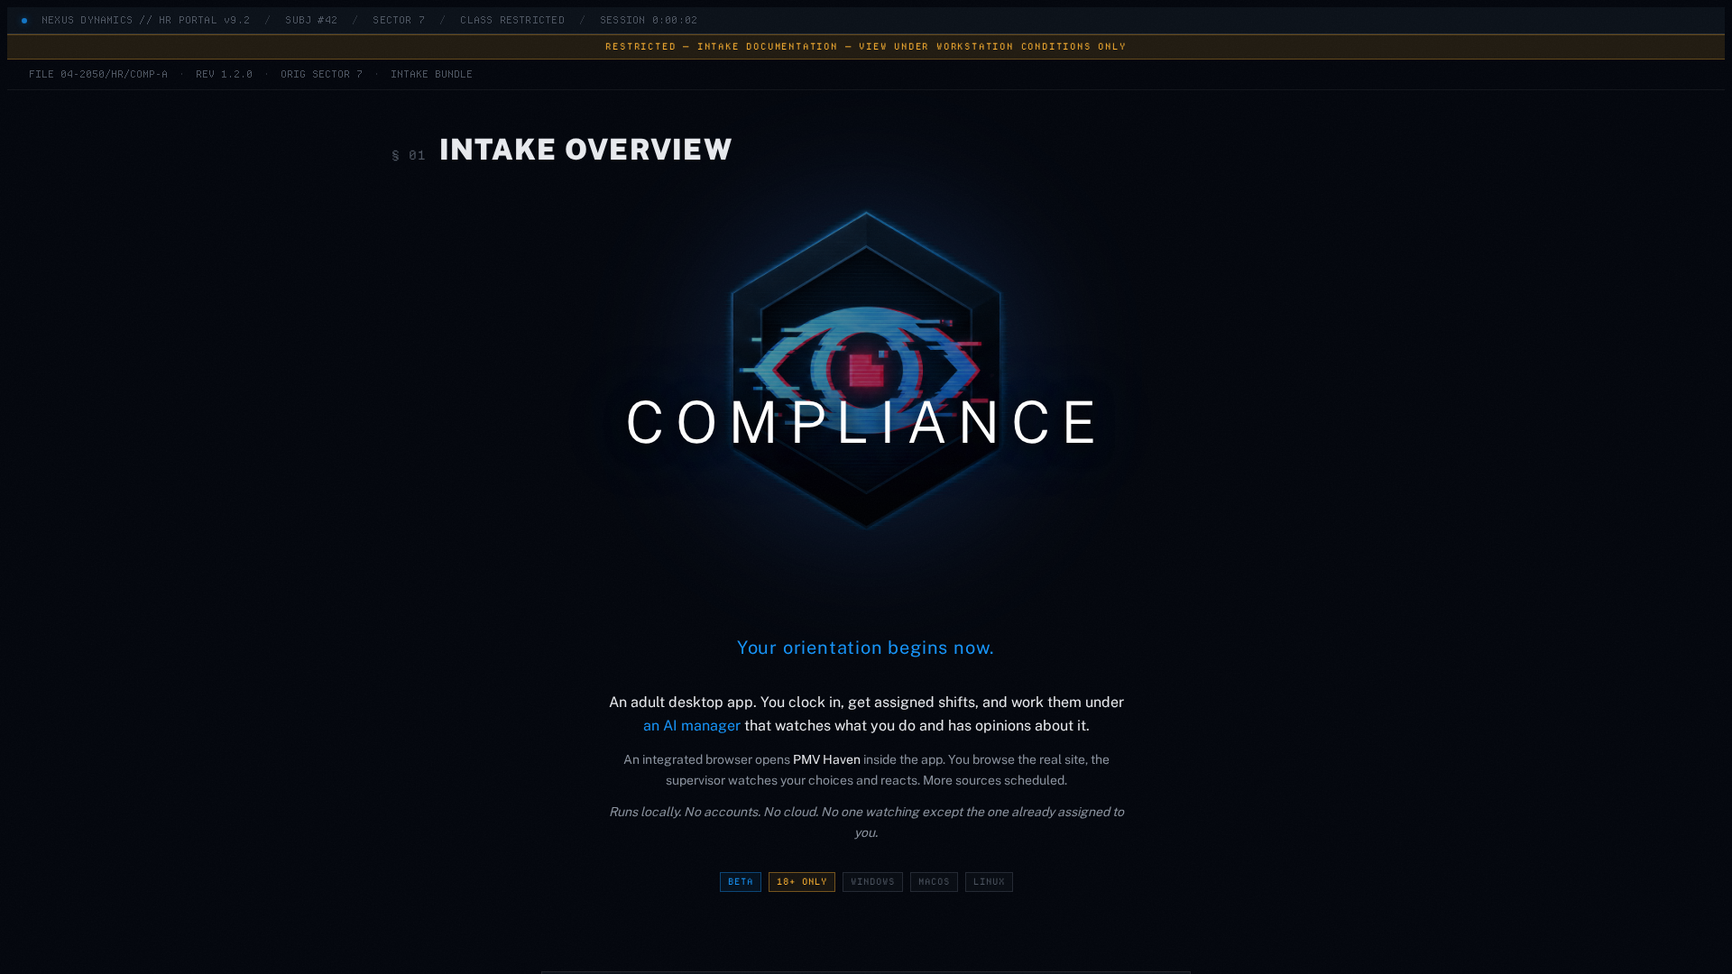Click the orange RESTRICTED intake documentation banner
The image size is (1732, 974).
866,47
